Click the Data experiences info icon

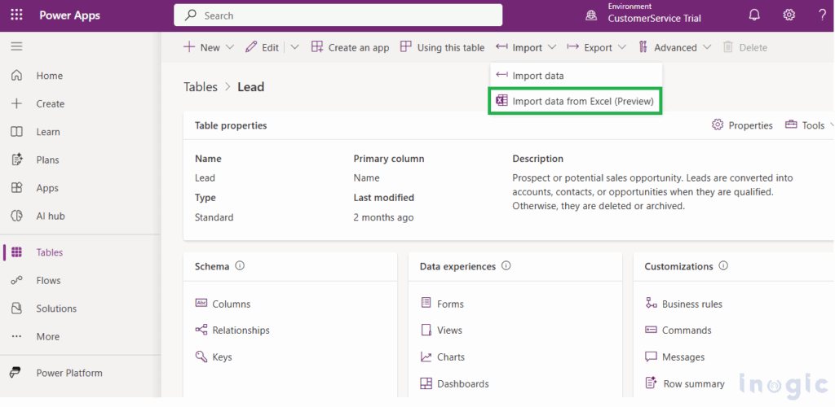coord(506,266)
